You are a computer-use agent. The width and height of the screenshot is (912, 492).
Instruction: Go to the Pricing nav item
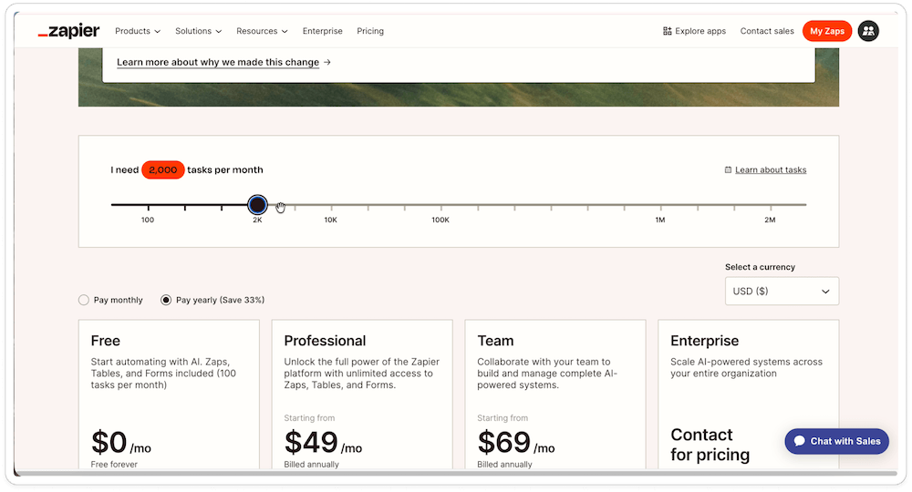point(370,31)
